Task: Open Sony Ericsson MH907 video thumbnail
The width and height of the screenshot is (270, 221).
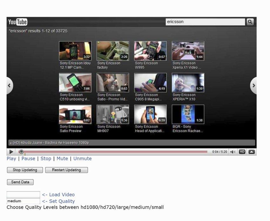Action: 113,114
